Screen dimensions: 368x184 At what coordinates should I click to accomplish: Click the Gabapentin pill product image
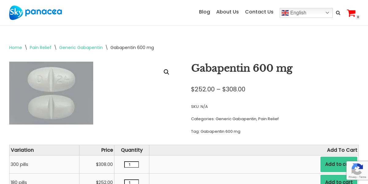click(x=51, y=93)
